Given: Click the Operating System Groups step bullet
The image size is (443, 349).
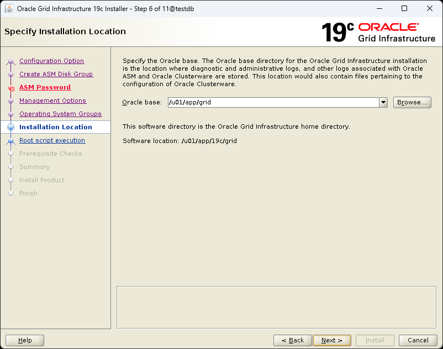Looking at the screenshot, I should pyautogui.click(x=10, y=114).
